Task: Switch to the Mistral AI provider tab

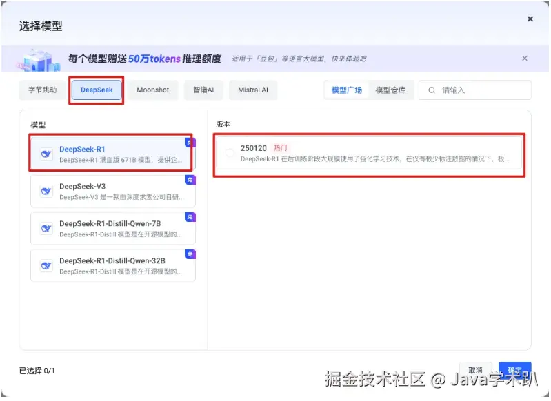Action: click(253, 90)
